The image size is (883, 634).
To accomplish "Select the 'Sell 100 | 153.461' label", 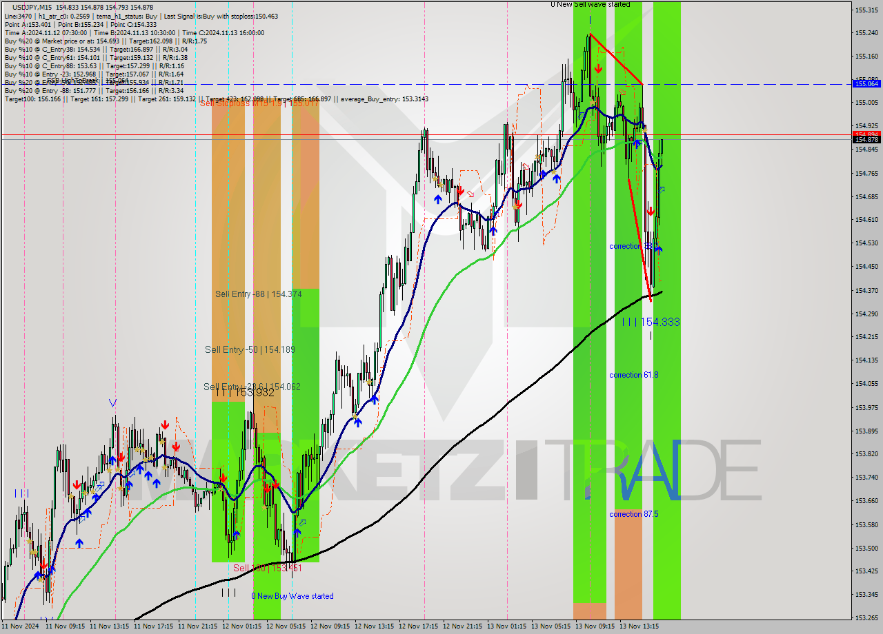I will 268,568.
